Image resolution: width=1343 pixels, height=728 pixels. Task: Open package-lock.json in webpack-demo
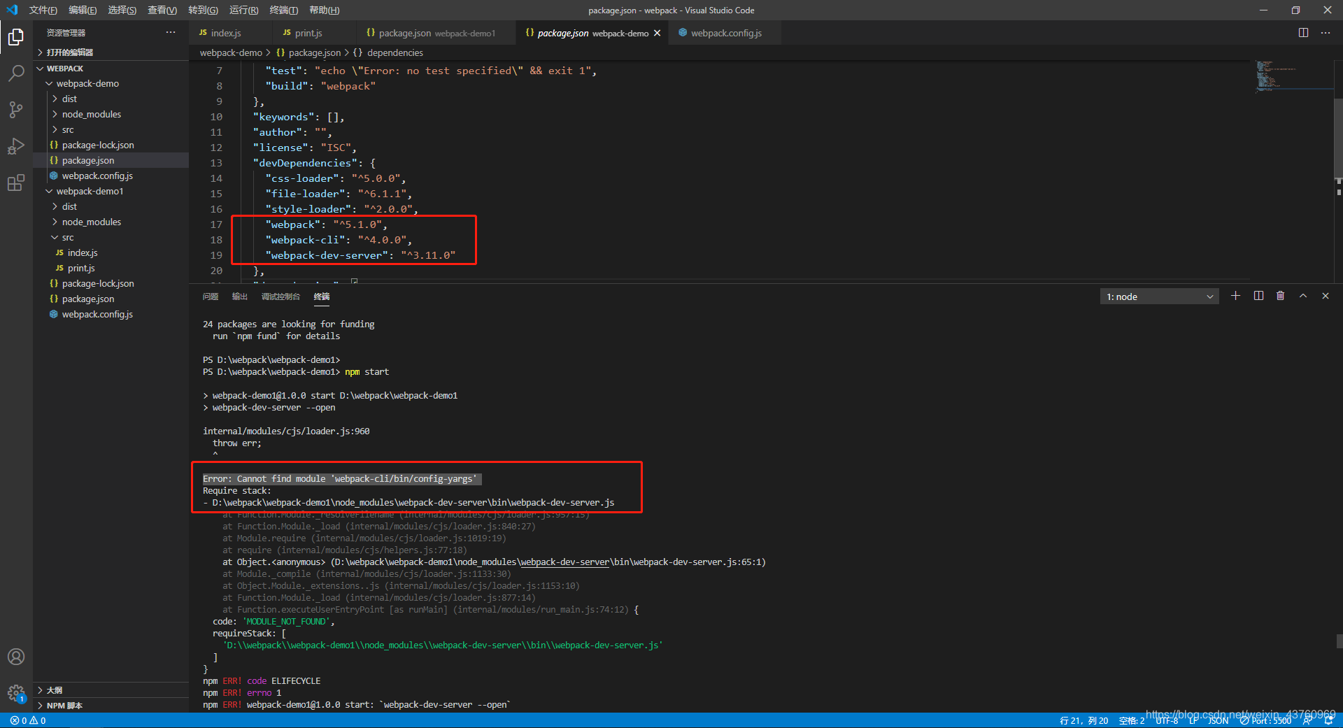[x=112, y=145]
